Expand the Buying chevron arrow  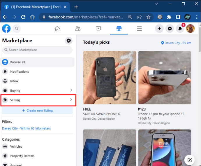point(71,90)
